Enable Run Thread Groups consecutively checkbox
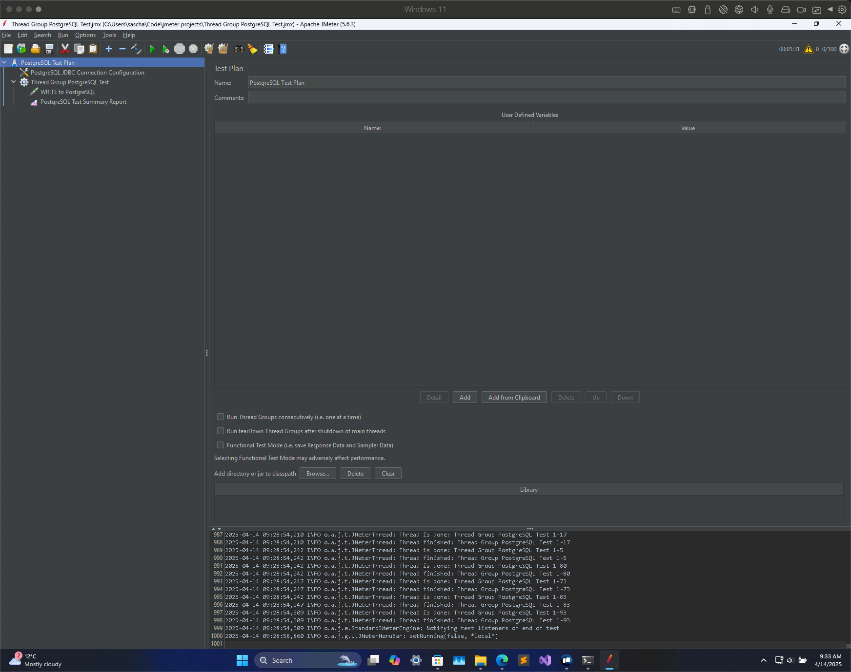The width and height of the screenshot is (851, 672). pyautogui.click(x=221, y=417)
